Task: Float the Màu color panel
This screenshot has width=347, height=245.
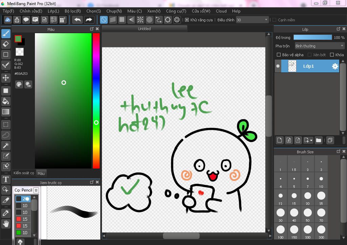Action: pos(92,29)
